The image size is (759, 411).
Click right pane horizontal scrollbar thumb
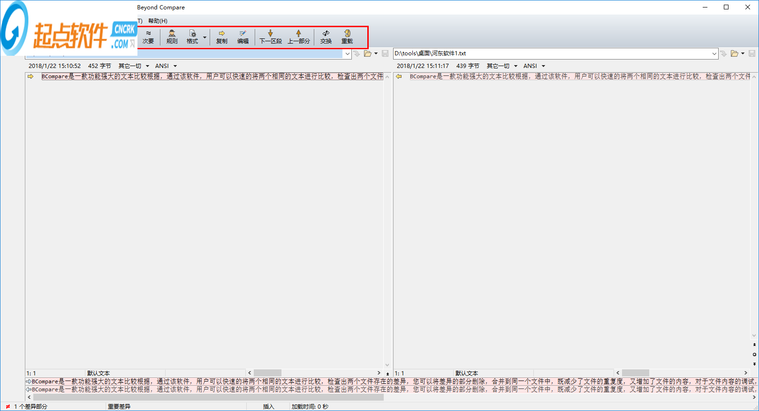pyautogui.click(x=636, y=373)
